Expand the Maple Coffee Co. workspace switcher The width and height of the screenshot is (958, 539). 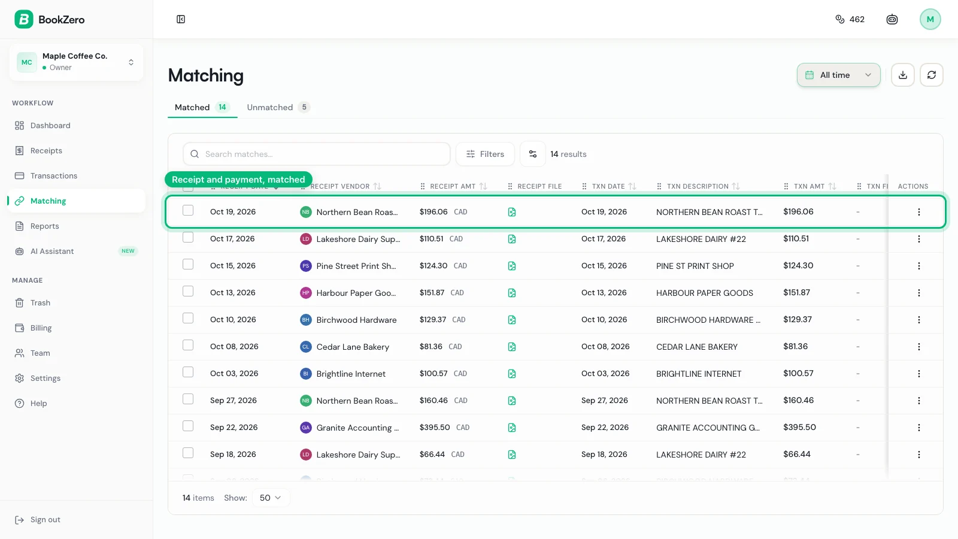pyautogui.click(x=76, y=62)
